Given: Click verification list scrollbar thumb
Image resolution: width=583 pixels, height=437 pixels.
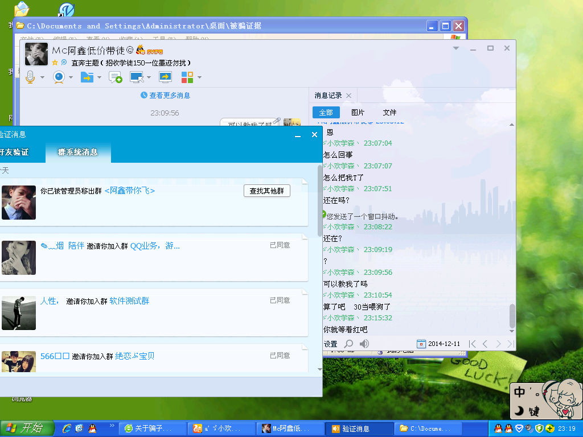Looking at the screenshot, I should coord(320,201).
